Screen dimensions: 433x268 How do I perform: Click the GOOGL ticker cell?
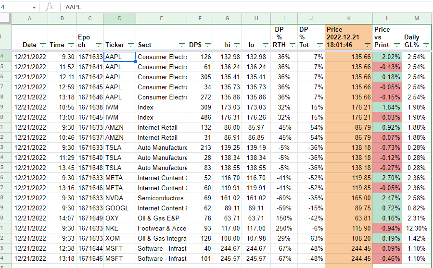[x=120, y=208]
